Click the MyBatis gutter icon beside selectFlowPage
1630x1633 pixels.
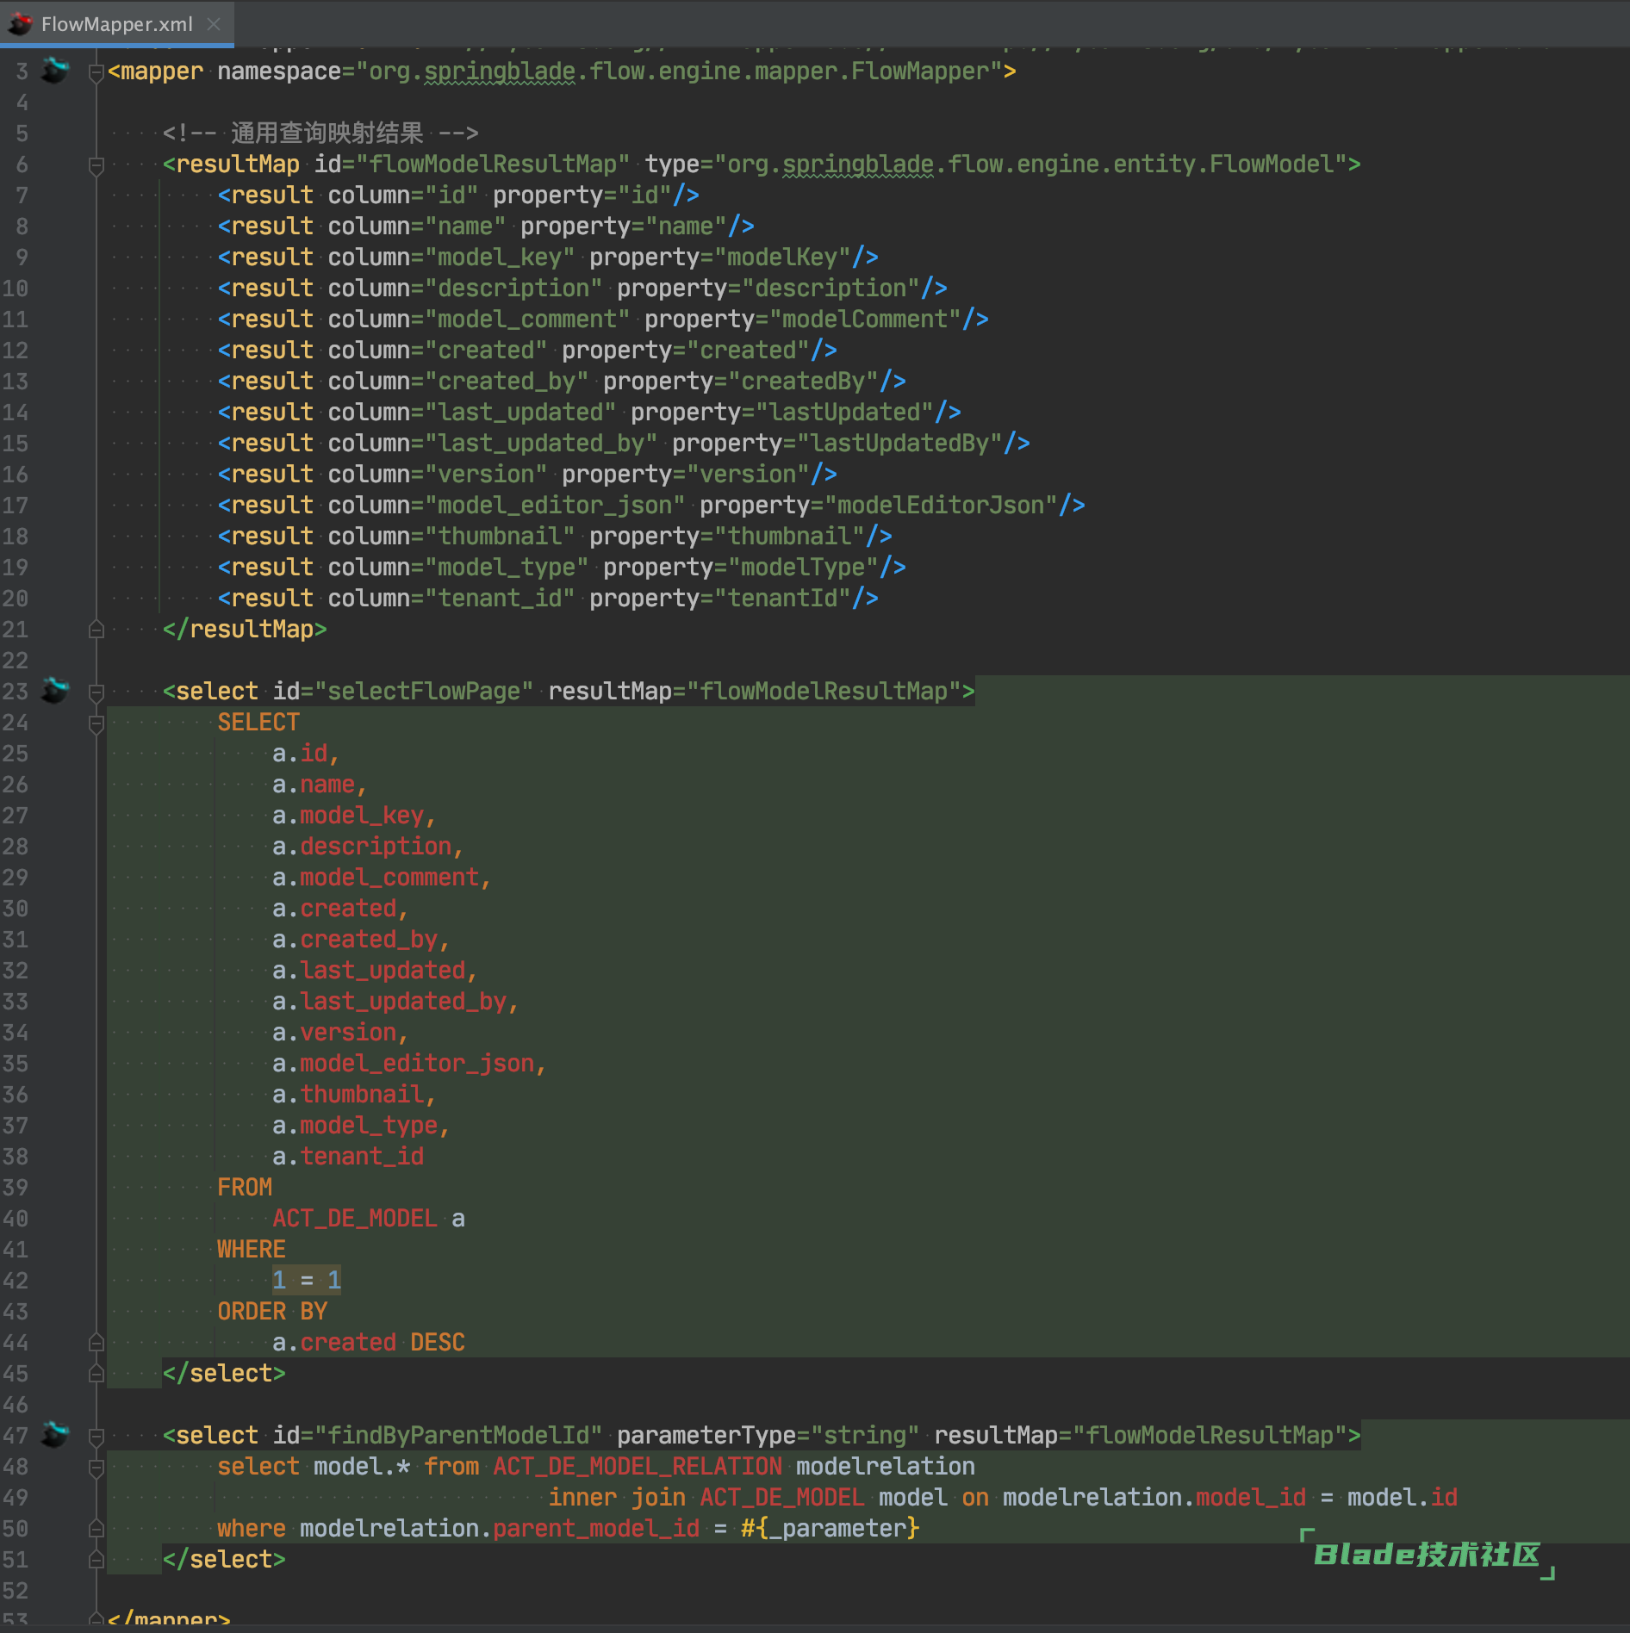pos(55,691)
